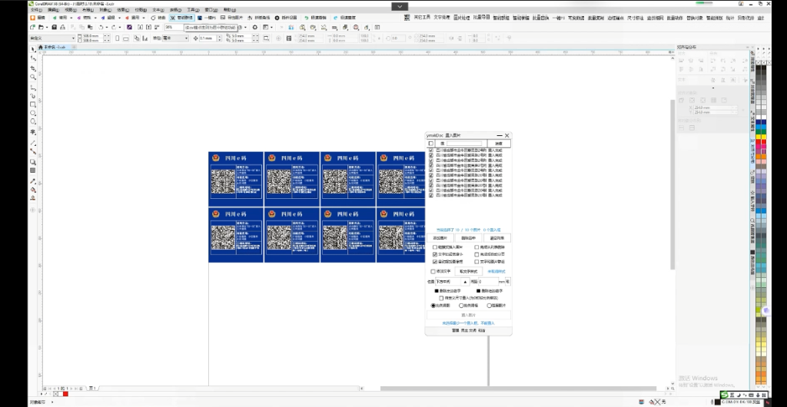The width and height of the screenshot is (787, 407).
Task: Select the leftmost radio option above 置入图片
Action: click(433, 305)
